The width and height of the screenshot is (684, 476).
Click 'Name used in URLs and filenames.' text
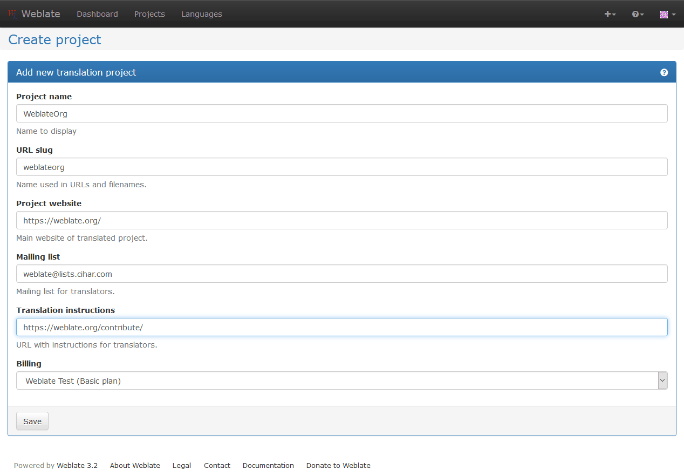[81, 185]
